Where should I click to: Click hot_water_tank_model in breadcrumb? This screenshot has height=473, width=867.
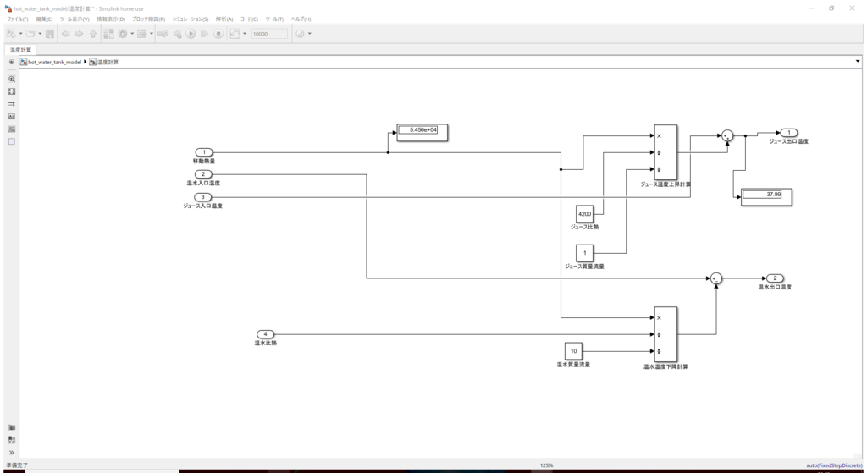(54, 62)
